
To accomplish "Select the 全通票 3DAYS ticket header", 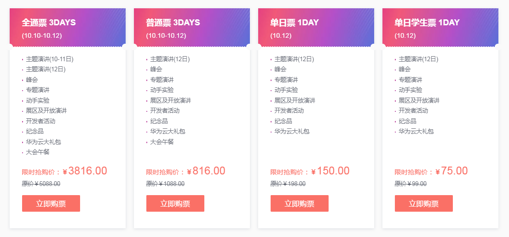I will click(68, 28).
